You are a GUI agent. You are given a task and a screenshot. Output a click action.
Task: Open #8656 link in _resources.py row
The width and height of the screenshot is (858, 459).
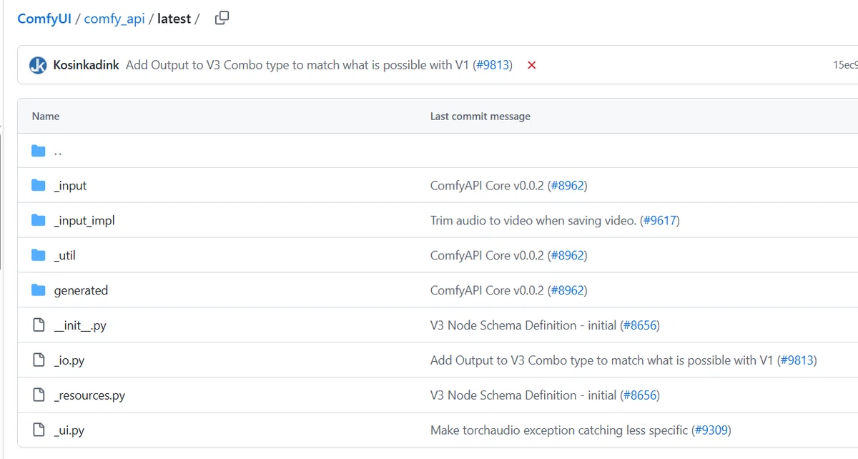coord(640,395)
